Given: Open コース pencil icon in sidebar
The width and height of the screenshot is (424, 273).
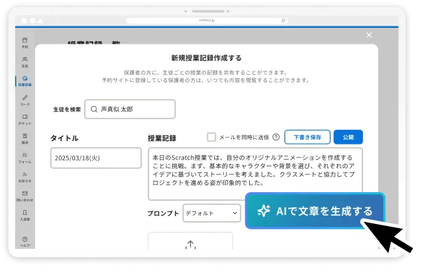Looking at the screenshot, I should coord(25,97).
